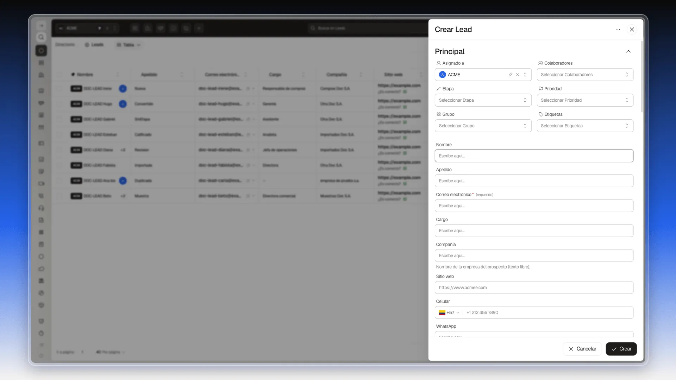Screen dimensions: 676x380
Task: Click the Leads breadcrumb in background
Action: [94, 45]
